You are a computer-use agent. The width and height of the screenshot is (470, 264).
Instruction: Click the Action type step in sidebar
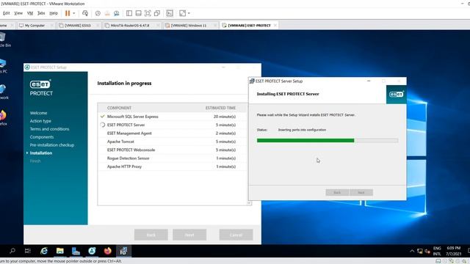pyautogui.click(x=40, y=121)
